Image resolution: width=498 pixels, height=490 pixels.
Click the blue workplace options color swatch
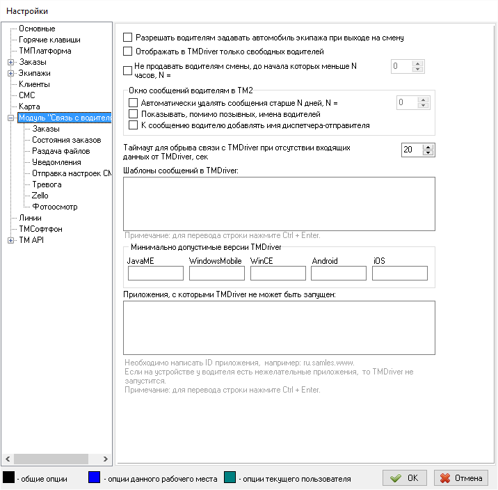95,477
